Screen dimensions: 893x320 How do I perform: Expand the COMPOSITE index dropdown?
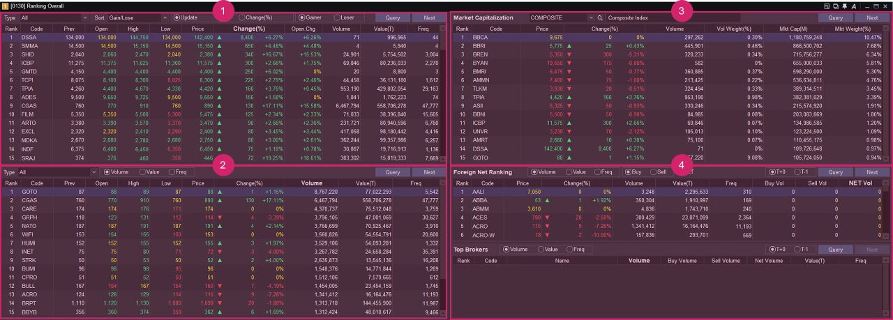click(590, 17)
